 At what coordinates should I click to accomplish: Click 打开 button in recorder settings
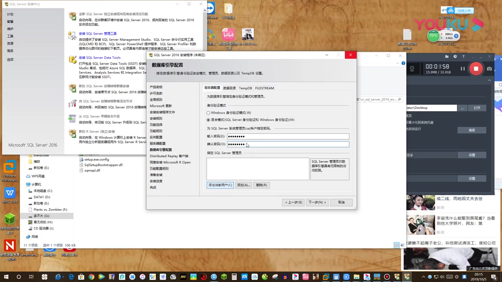point(477,108)
